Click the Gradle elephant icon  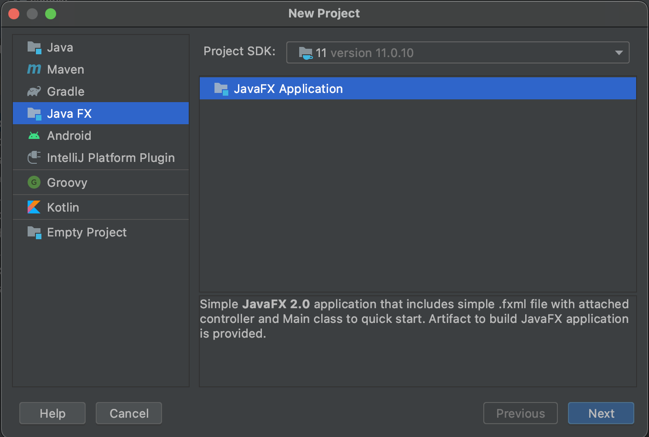point(34,92)
